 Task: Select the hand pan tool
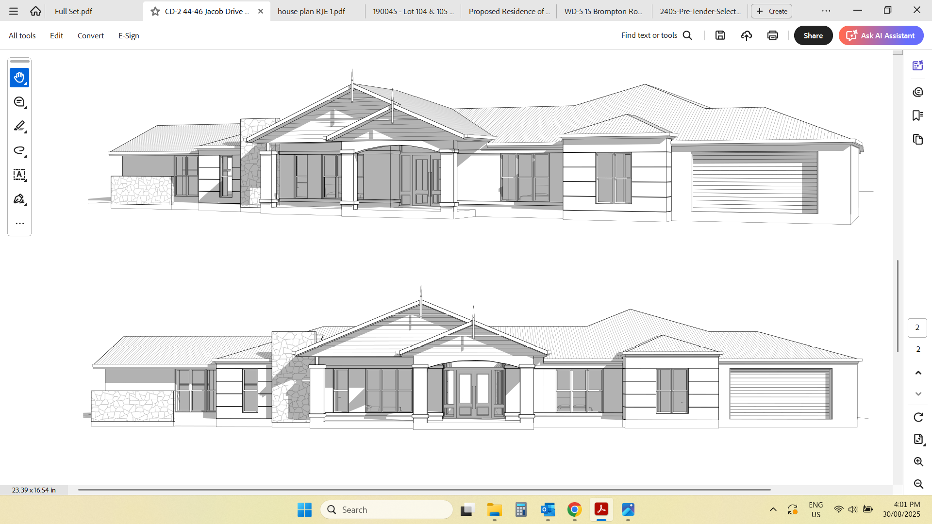(x=19, y=78)
